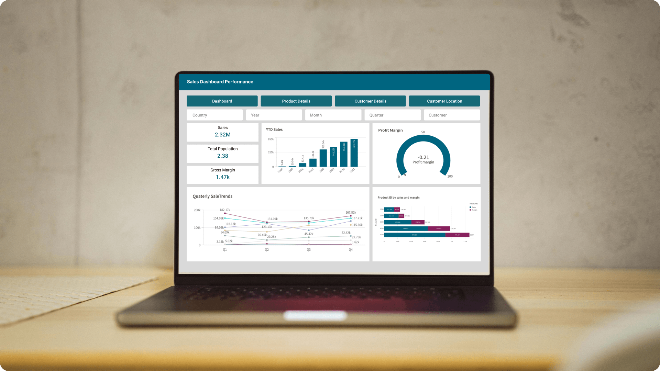Click the Sales value 2.32M
The width and height of the screenshot is (660, 371).
tap(222, 135)
